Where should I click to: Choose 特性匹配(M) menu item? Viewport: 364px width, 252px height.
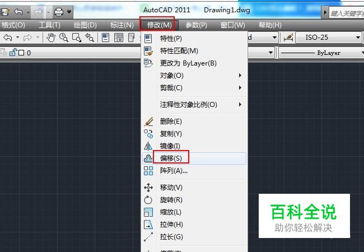pyautogui.click(x=194, y=51)
